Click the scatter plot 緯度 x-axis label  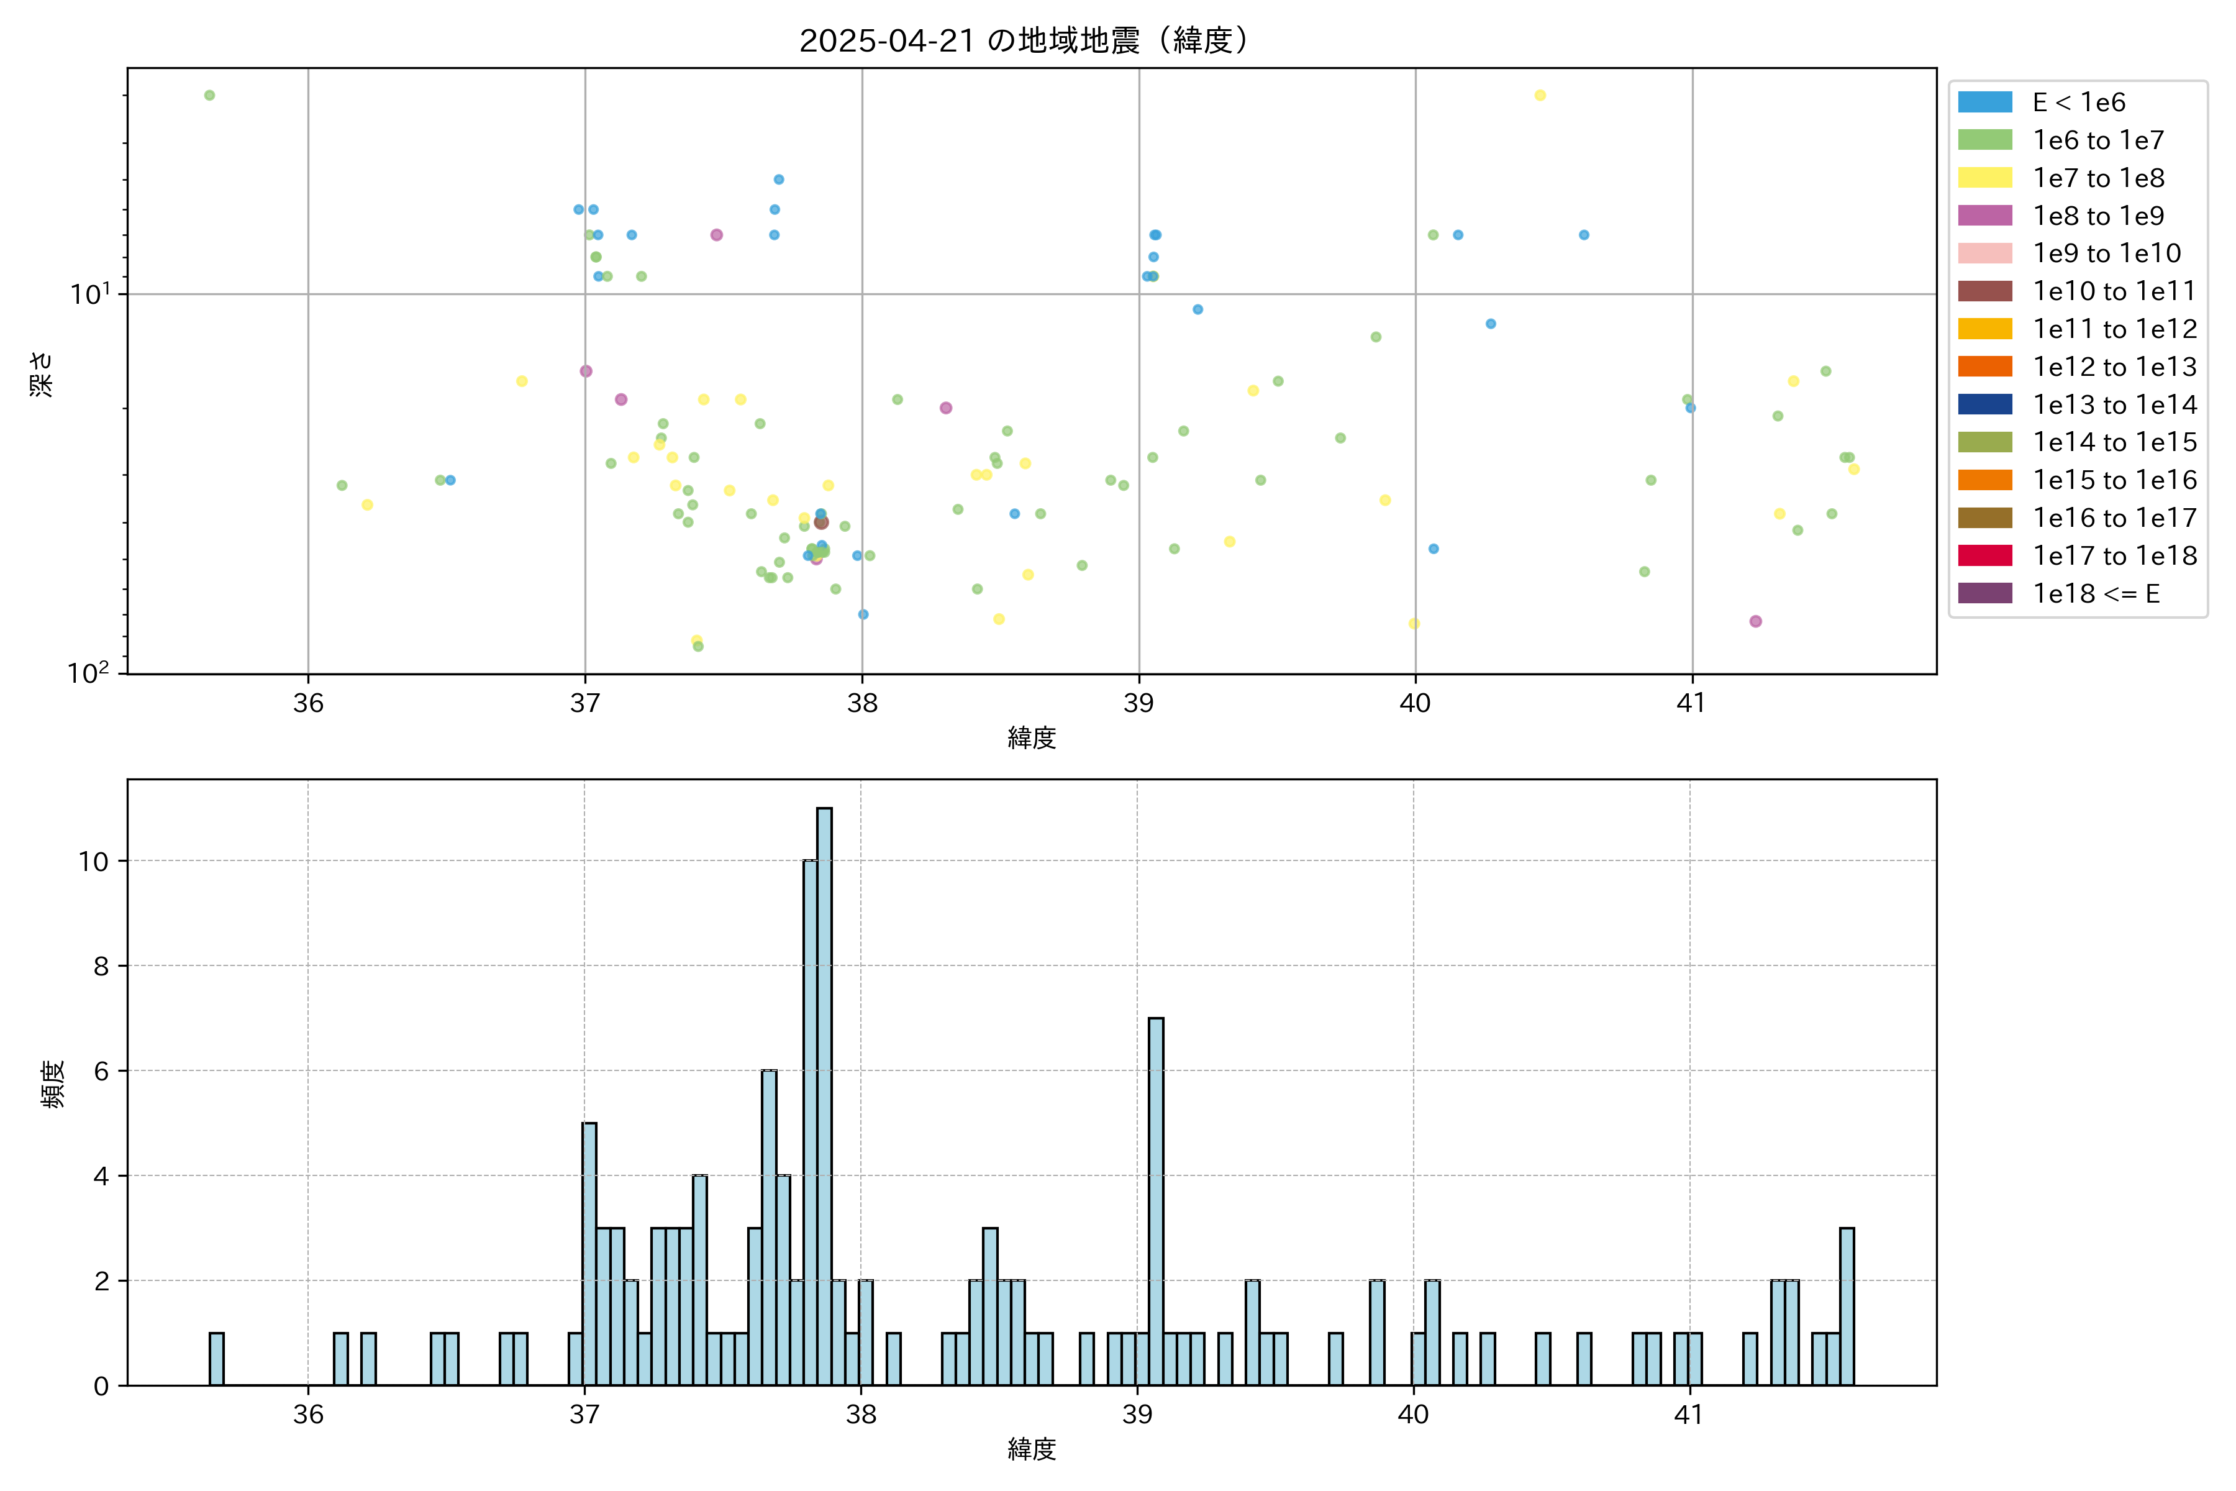point(1032,738)
